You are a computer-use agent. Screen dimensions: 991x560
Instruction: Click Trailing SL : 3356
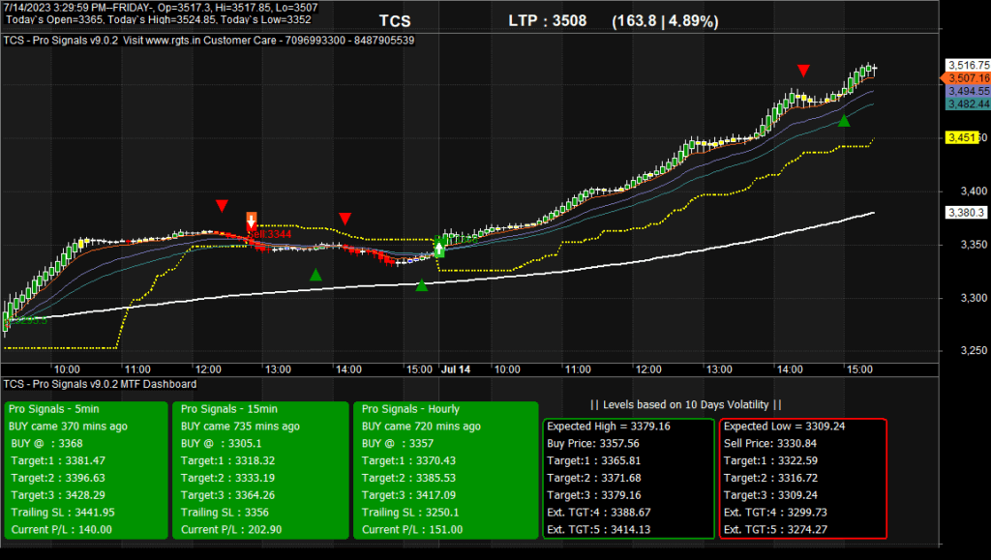pos(225,512)
